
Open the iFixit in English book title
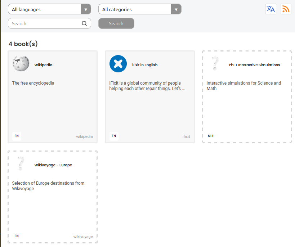144,65
